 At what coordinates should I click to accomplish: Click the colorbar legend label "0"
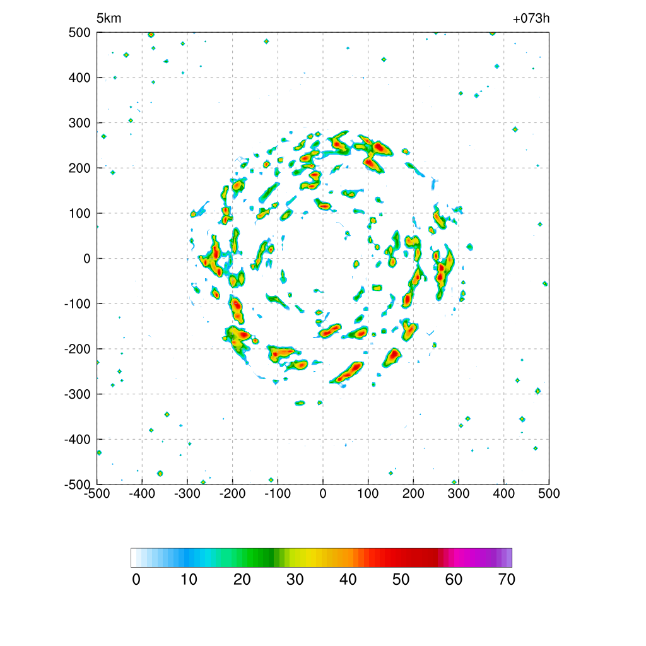click(136, 580)
